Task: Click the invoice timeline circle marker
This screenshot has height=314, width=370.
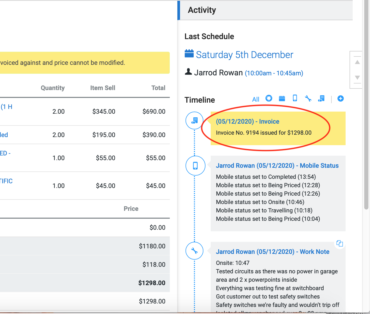Action: [194, 121]
